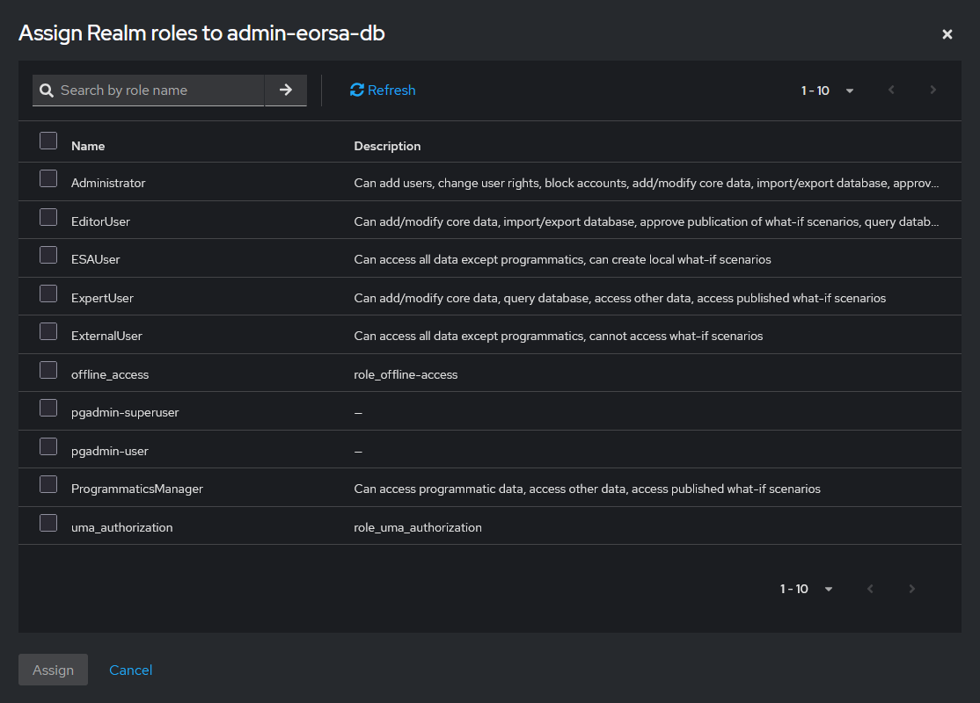Go to previous page in bottom pagination

coord(870,589)
